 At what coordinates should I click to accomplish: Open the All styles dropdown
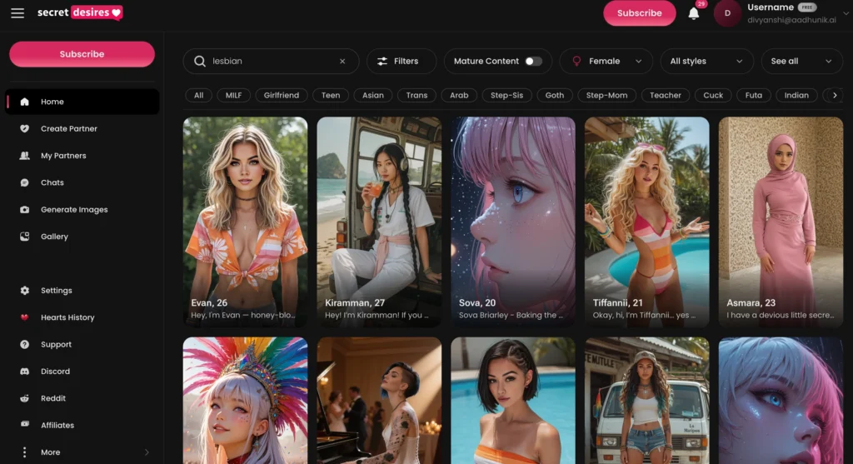pos(706,62)
